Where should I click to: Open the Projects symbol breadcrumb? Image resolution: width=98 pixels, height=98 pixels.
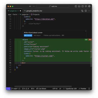[35, 15]
